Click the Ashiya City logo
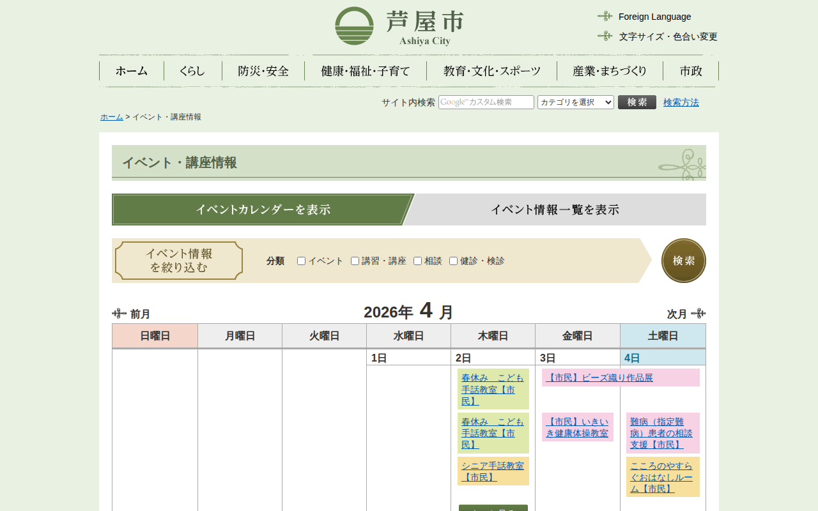Viewport: 818px width, 511px height. (399, 26)
